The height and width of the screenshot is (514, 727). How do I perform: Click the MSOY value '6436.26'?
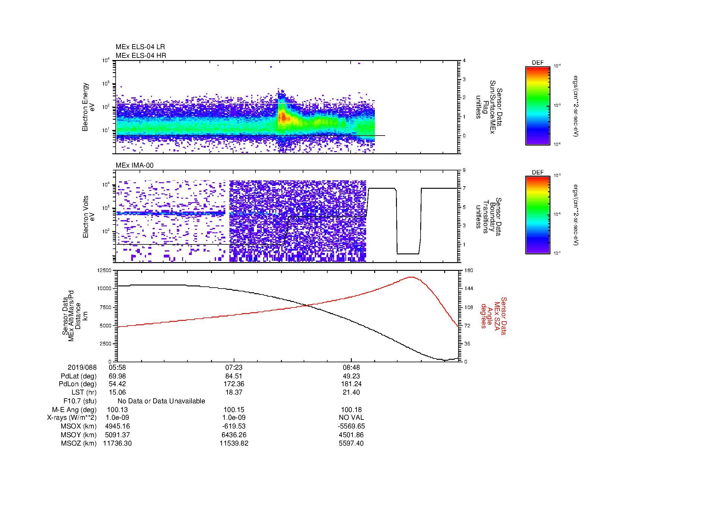tap(234, 435)
